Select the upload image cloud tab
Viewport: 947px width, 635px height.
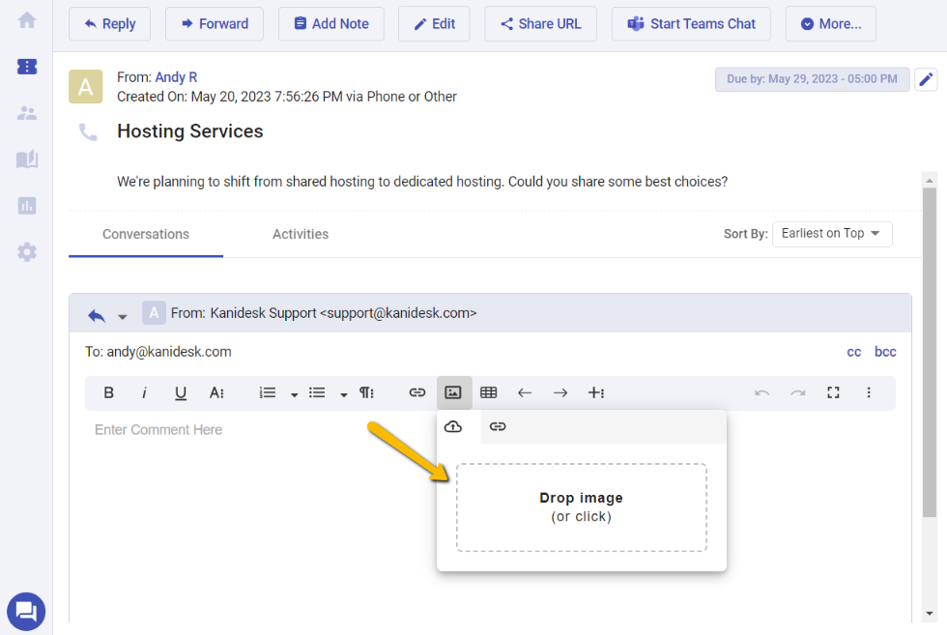[x=453, y=427]
